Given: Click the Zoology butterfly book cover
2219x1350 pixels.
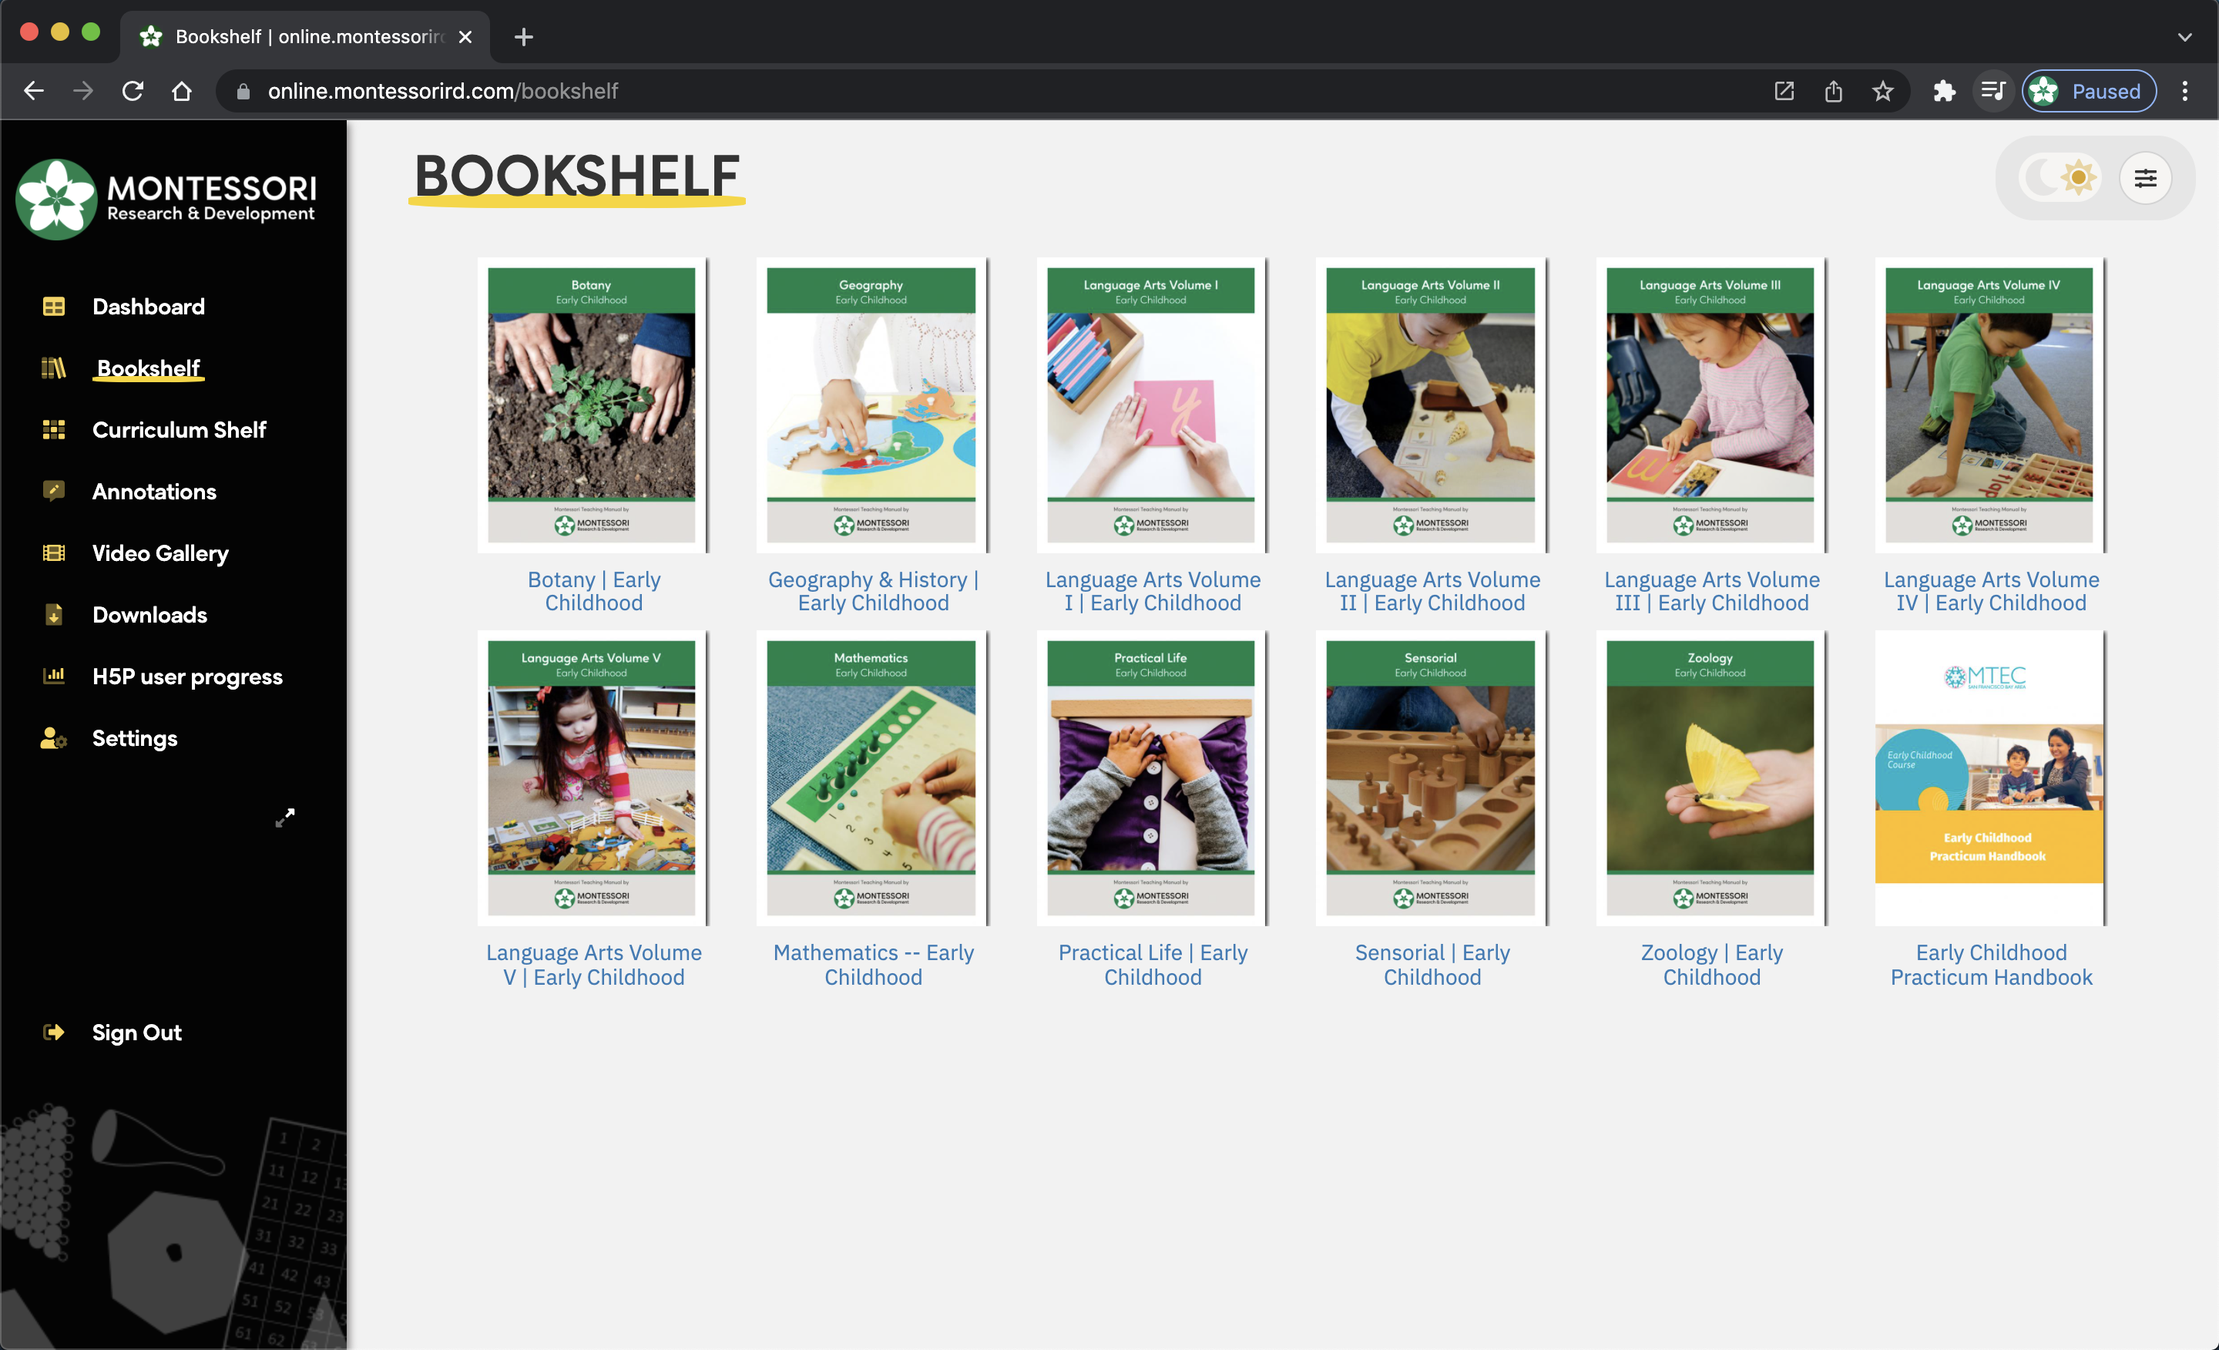Looking at the screenshot, I should point(1711,778).
